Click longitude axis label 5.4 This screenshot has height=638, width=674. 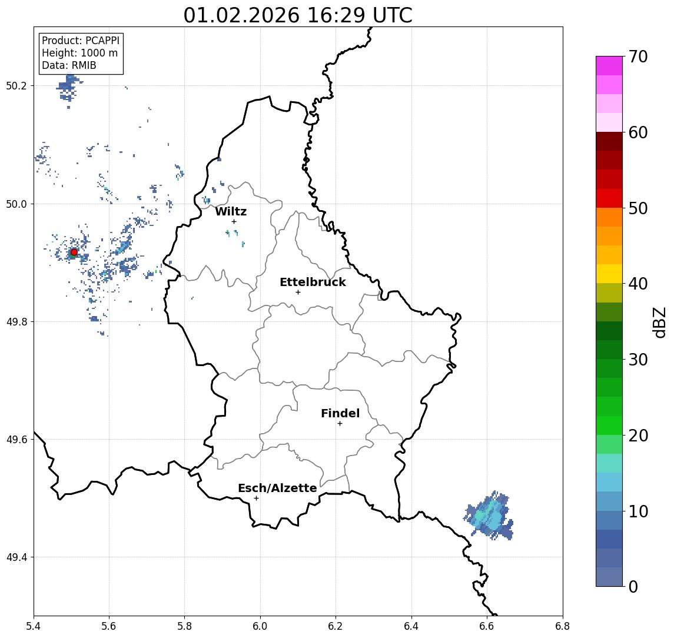34,626
